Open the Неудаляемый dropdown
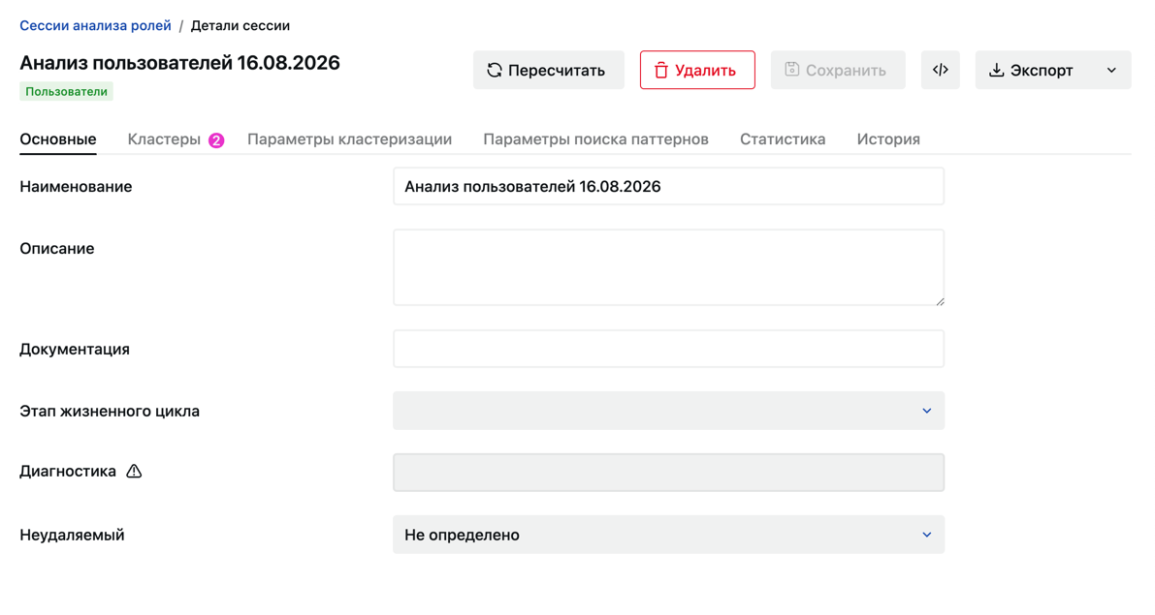 [668, 535]
